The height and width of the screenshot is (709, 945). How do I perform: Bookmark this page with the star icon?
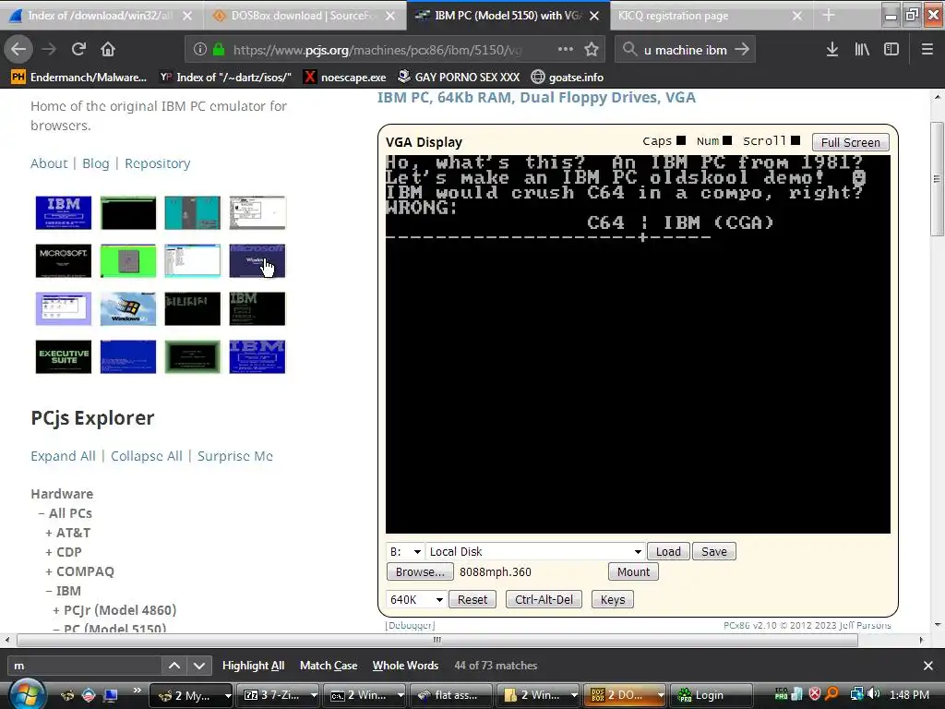(592, 50)
